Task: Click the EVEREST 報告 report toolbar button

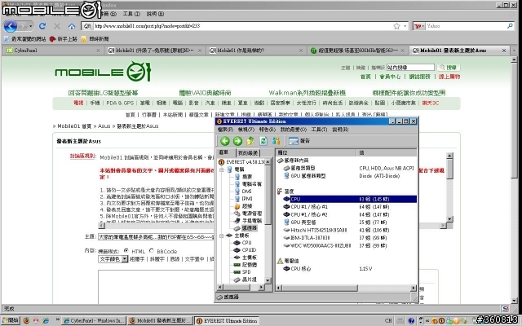Action: coord(299,141)
